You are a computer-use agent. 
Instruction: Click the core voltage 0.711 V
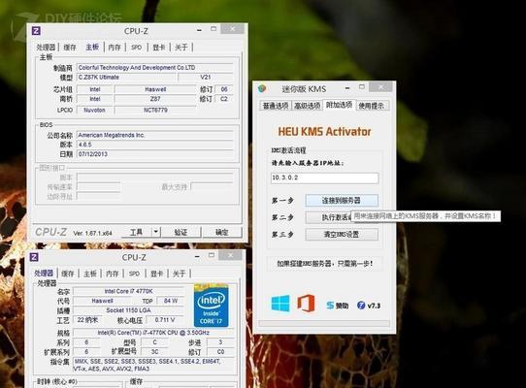(165, 320)
